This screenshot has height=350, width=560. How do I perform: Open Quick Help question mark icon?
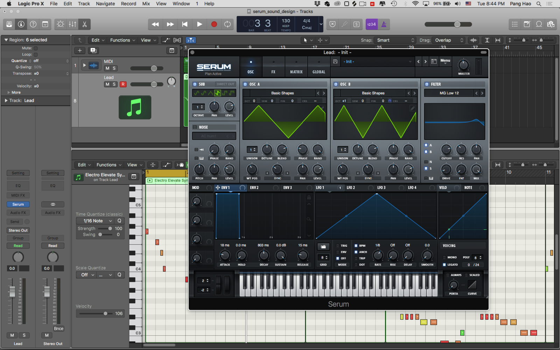(33, 24)
